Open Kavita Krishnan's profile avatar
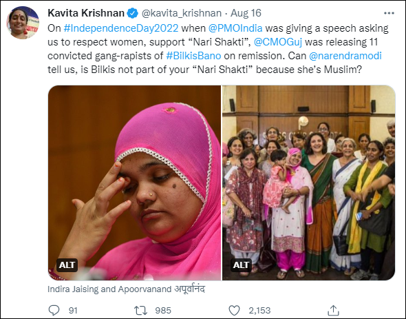Viewport: 406px width, 319px height. point(23,23)
